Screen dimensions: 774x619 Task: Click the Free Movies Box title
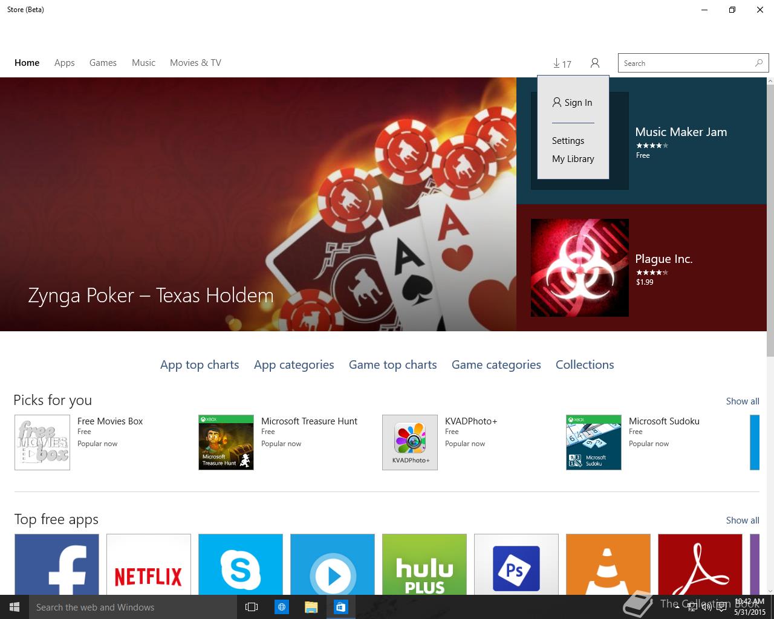pyautogui.click(x=110, y=421)
